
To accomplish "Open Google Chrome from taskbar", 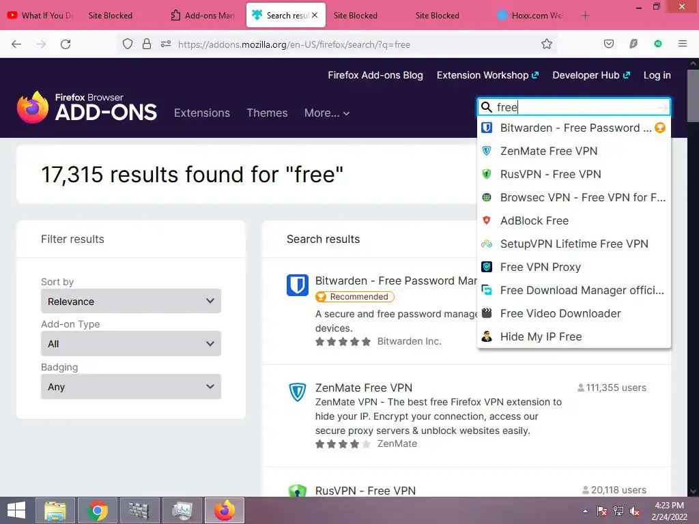I will pyautogui.click(x=98, y=510).
